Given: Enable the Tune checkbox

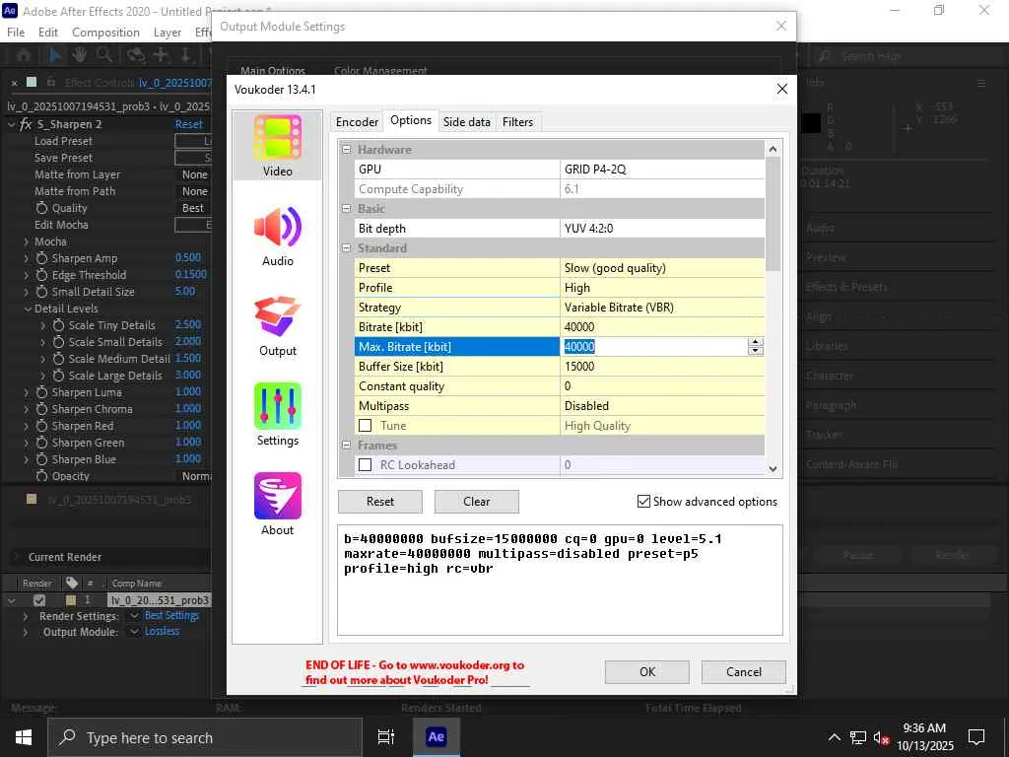Looking at the screenshot, I should coord(365,426).
